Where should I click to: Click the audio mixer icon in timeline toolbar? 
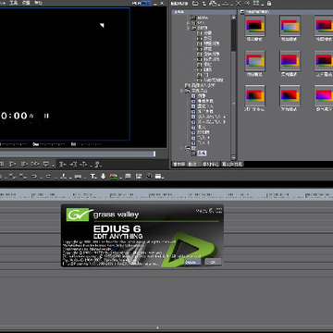tap(128, 177)
